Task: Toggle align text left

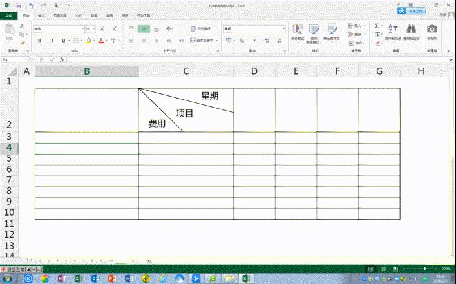Action: (131, 41)
